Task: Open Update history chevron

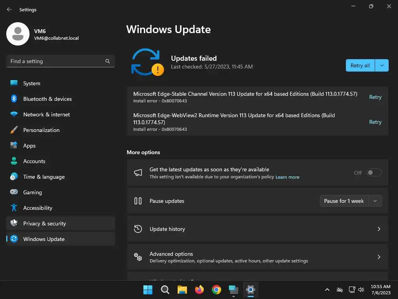Action: coord(379,229)
